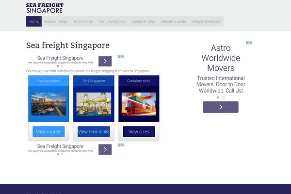The height and width of the screenshot is (194, 291).
Task: Click the Container sizes card header
Action: coord(139,81)
